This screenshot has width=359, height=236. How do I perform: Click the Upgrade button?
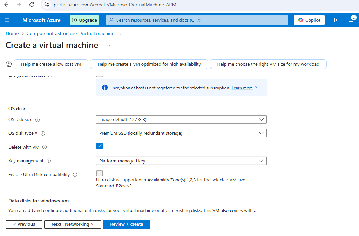coord(84,20)
